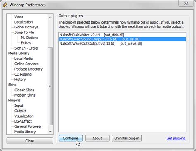Select Global Hotkeys in the tree

[26, 27]
